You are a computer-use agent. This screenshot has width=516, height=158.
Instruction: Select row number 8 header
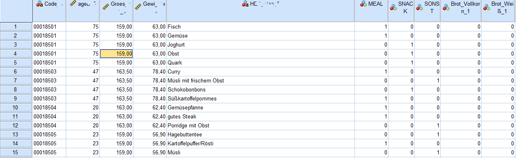(16, 90)
